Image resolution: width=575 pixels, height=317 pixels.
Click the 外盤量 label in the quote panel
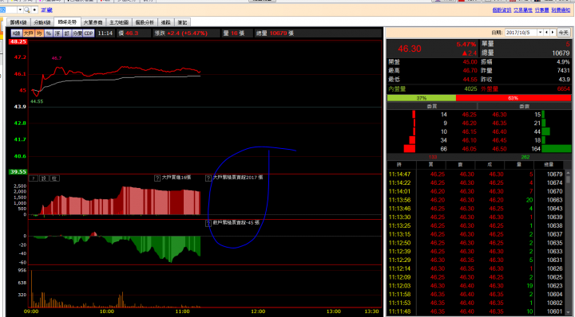490,89
